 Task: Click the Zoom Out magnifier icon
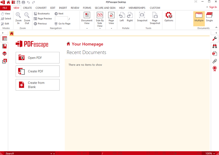click(27, 15)
